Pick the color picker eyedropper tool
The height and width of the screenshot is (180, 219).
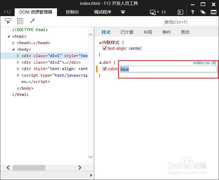point(33,21)
